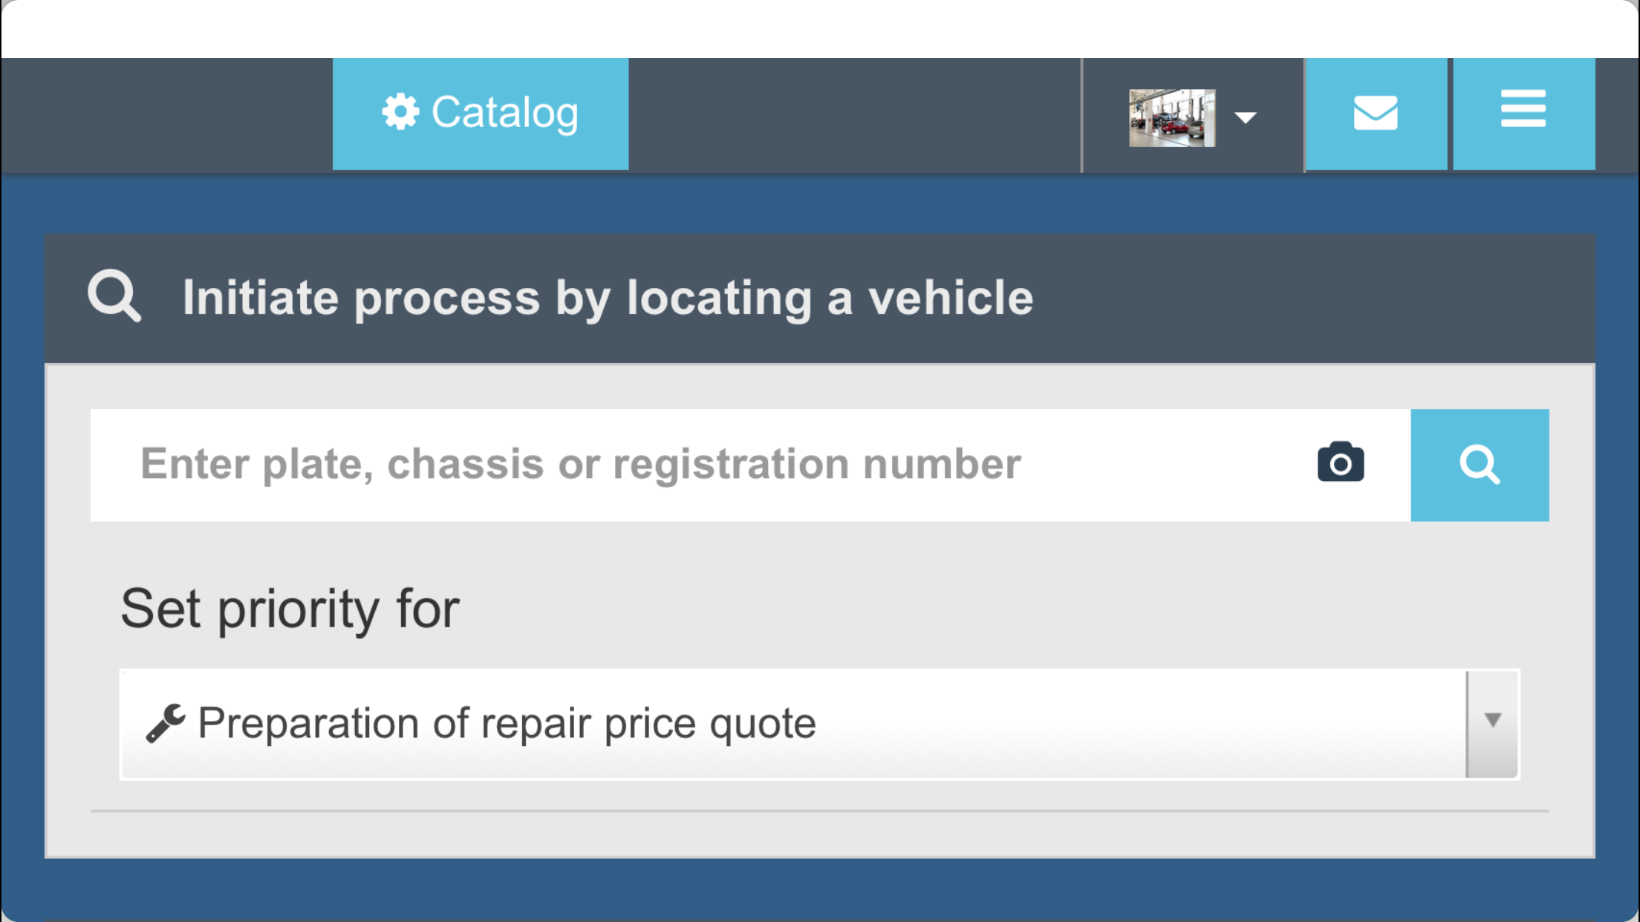The image size is (1640, 922).
Task: Expand the caret beside the workshop photo
Action: tap(1246, 117)
